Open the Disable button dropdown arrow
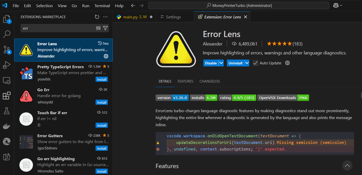The image size is (362, 175). (221, 63)
